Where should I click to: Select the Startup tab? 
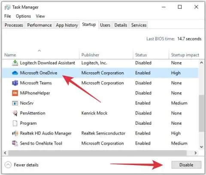tap(89, 25)
